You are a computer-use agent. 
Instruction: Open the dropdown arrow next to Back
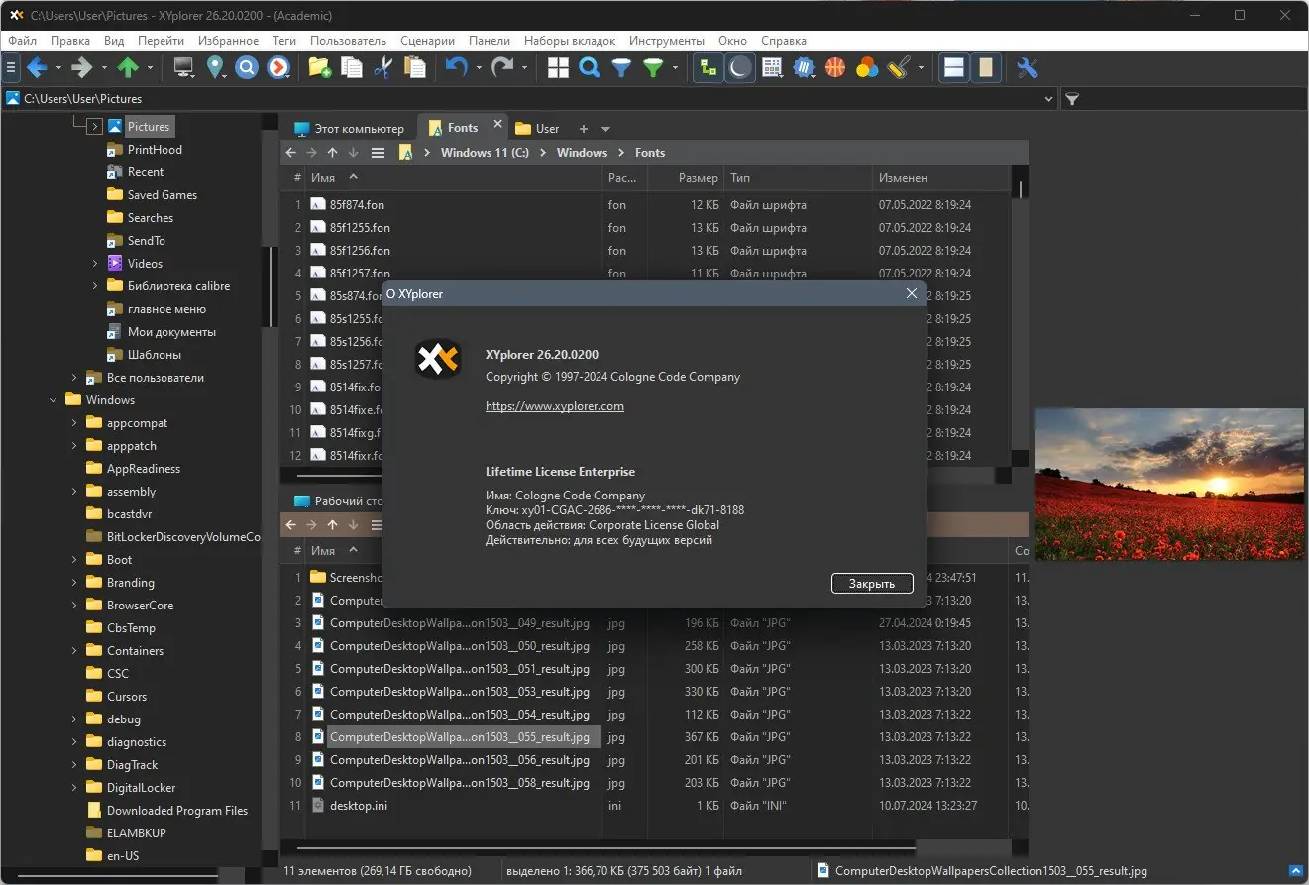(x=58, y=68)
